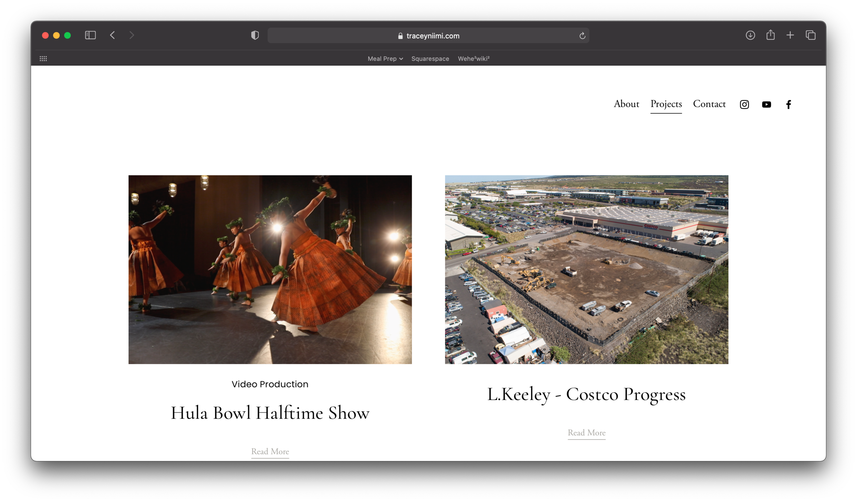Show the tab overview
The image size is (857, 502).
810,35
